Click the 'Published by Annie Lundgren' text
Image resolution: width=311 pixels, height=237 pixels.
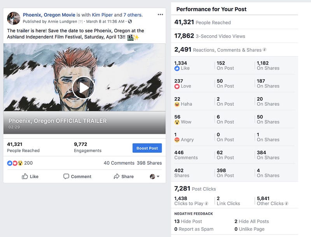50,21
